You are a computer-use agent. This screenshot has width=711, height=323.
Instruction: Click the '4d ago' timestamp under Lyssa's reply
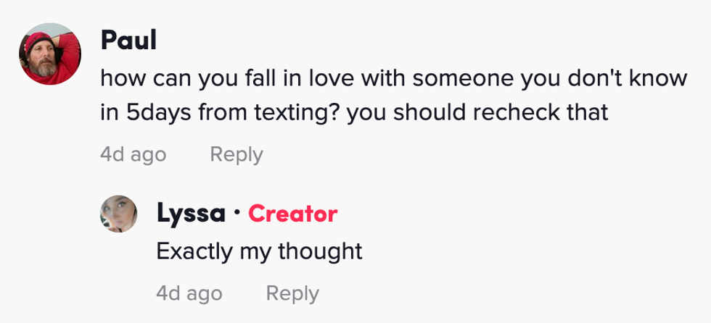(189, 293)
